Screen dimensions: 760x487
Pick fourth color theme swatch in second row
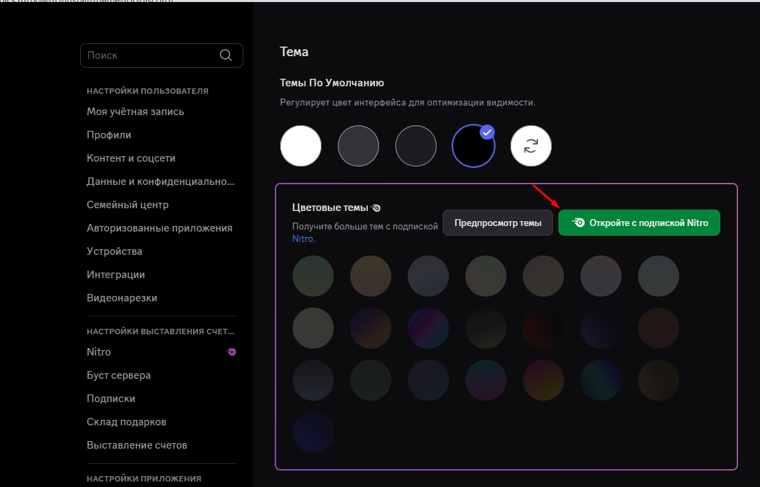486,328
